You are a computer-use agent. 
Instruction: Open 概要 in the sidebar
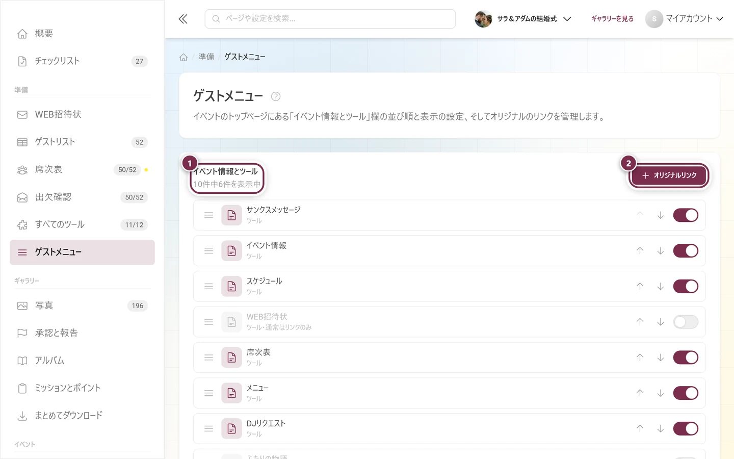(x=82, y=34)
